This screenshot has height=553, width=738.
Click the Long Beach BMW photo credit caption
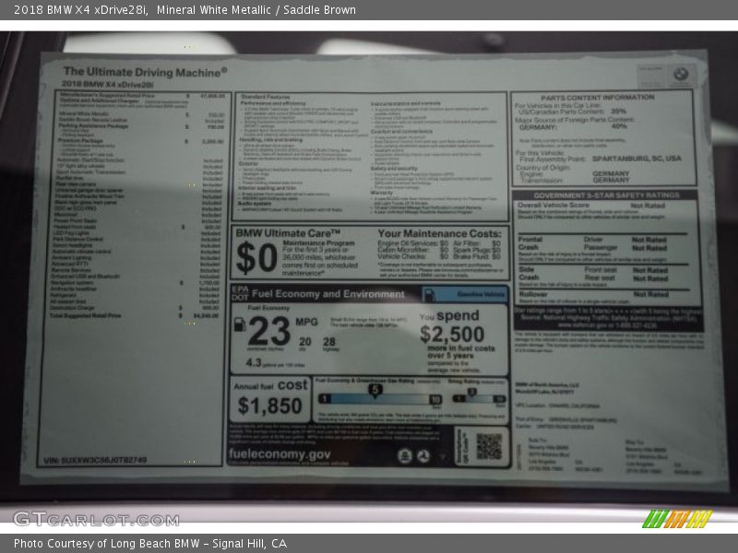coord(150,544)
